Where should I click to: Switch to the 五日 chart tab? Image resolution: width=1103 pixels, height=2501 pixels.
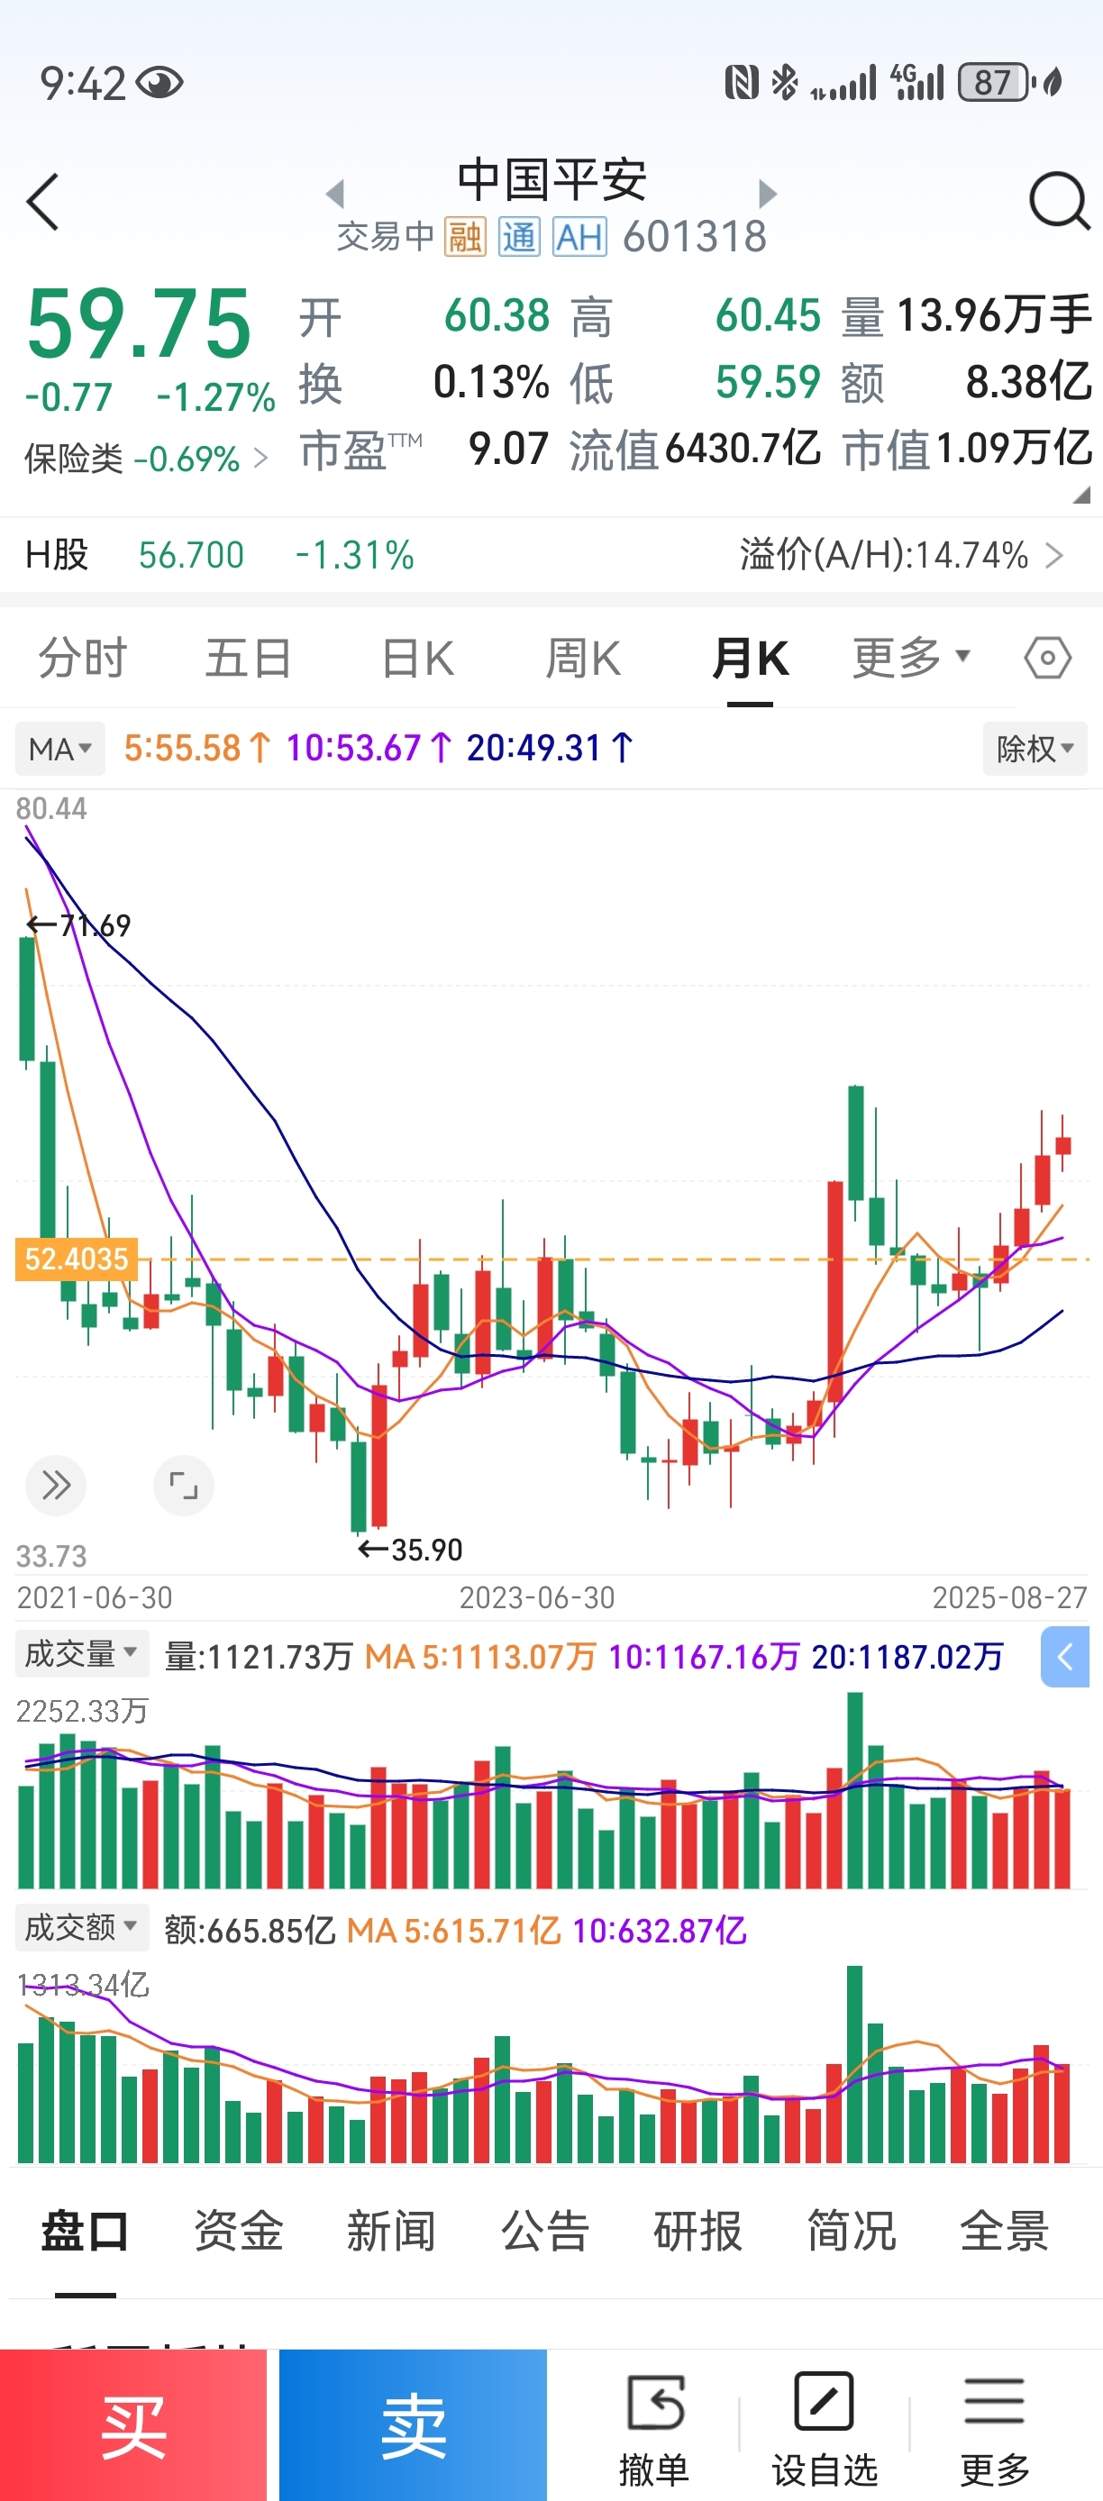pyautogui.click(x=249, y=659)
